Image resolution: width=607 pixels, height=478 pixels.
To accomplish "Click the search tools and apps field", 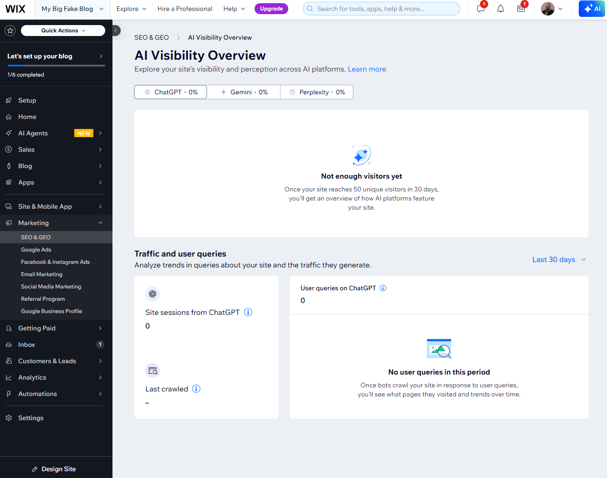I will pyautogui.click(x=381, y=9).
